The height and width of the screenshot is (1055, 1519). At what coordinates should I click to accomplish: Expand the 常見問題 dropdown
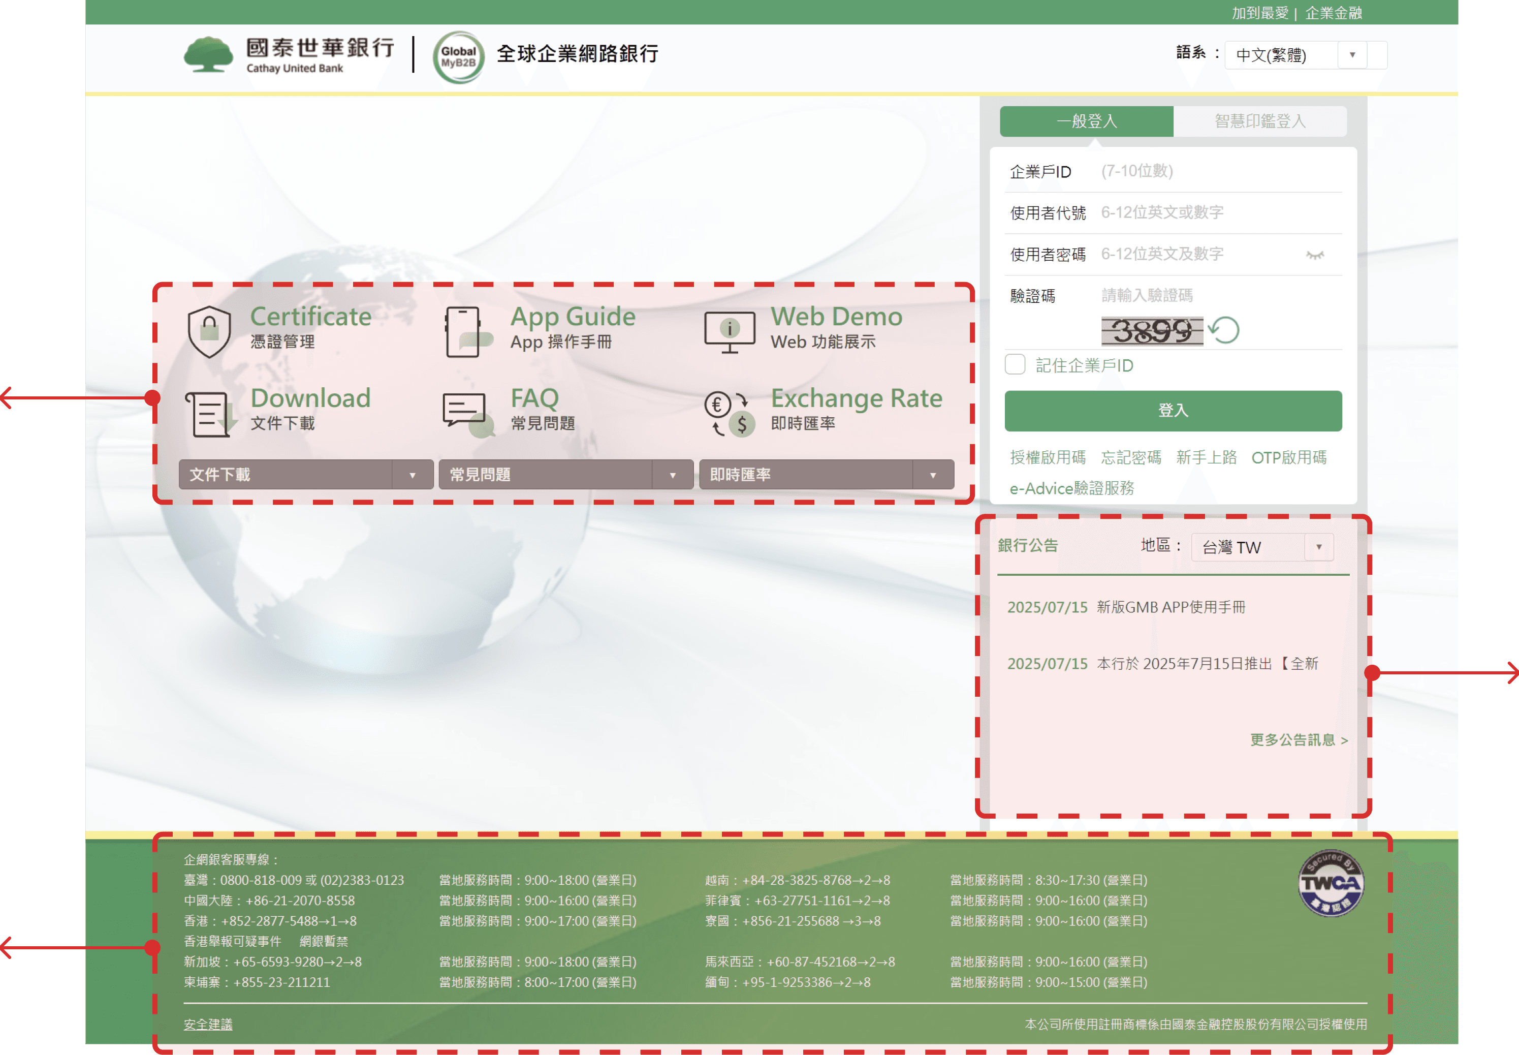point(565,475)
